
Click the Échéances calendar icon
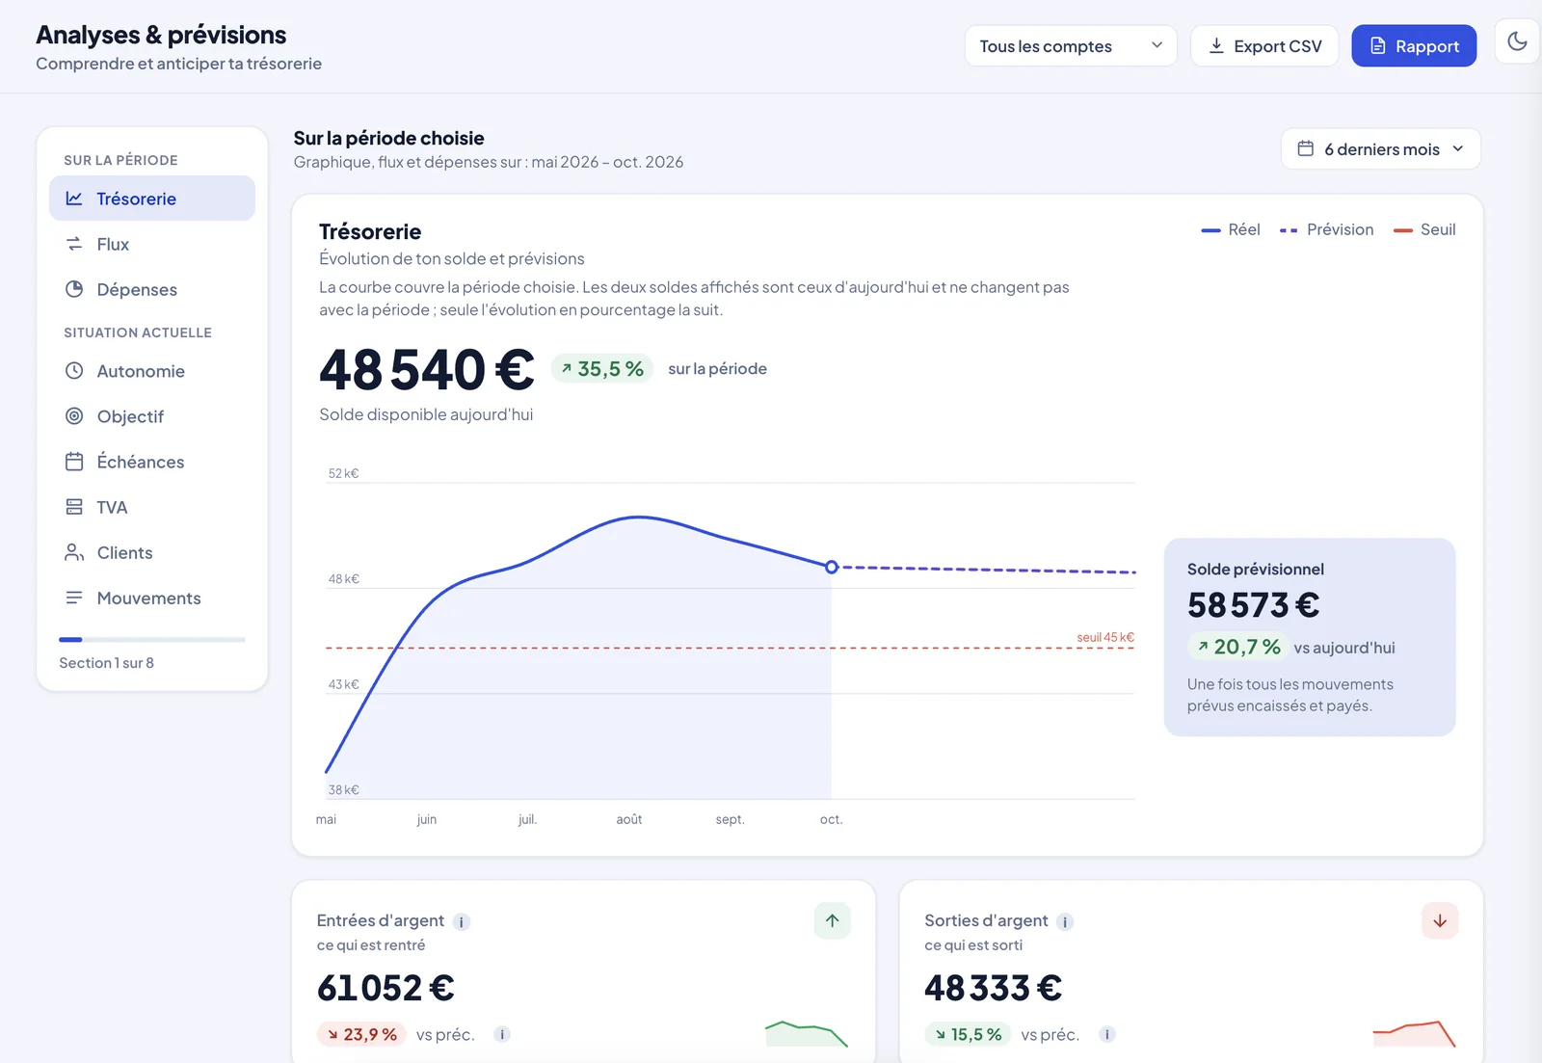74,462
